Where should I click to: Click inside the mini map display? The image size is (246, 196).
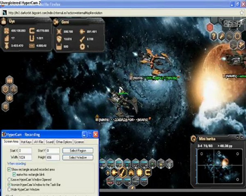coord(220,166)
